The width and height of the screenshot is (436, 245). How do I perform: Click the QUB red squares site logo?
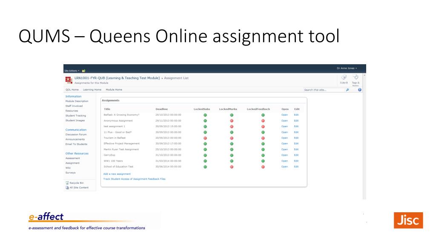69,80
